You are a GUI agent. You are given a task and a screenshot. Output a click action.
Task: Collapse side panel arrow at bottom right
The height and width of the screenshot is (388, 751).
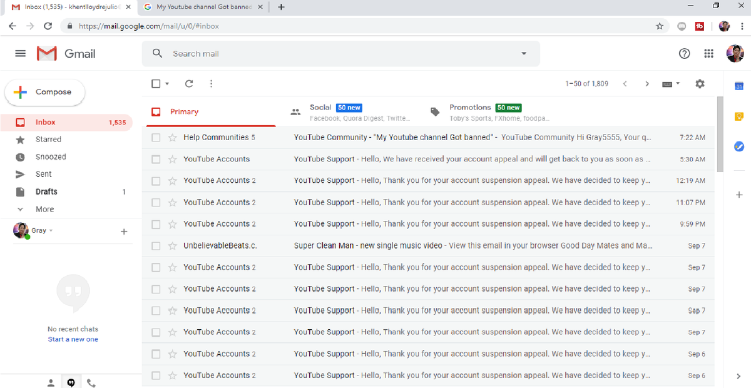(x=739, y=376)
